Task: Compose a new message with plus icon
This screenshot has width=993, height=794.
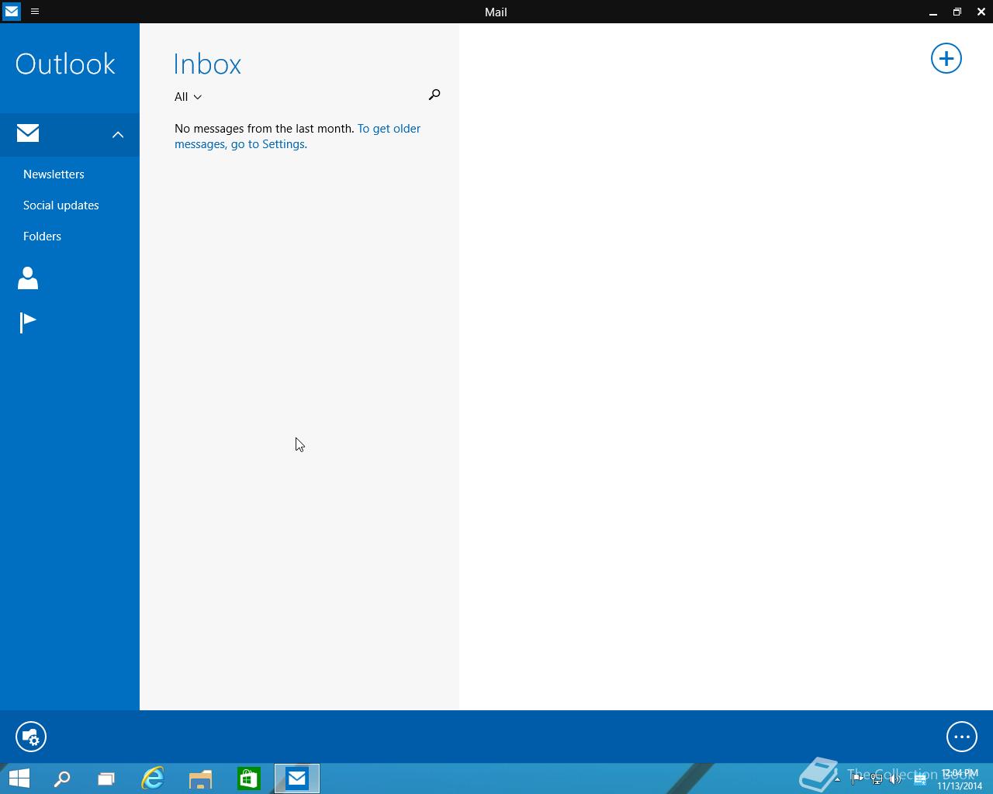Action: coord(946,58)
